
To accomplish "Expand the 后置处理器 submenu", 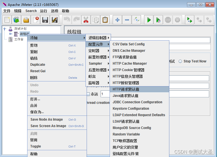I will click(x=98, y=70).
